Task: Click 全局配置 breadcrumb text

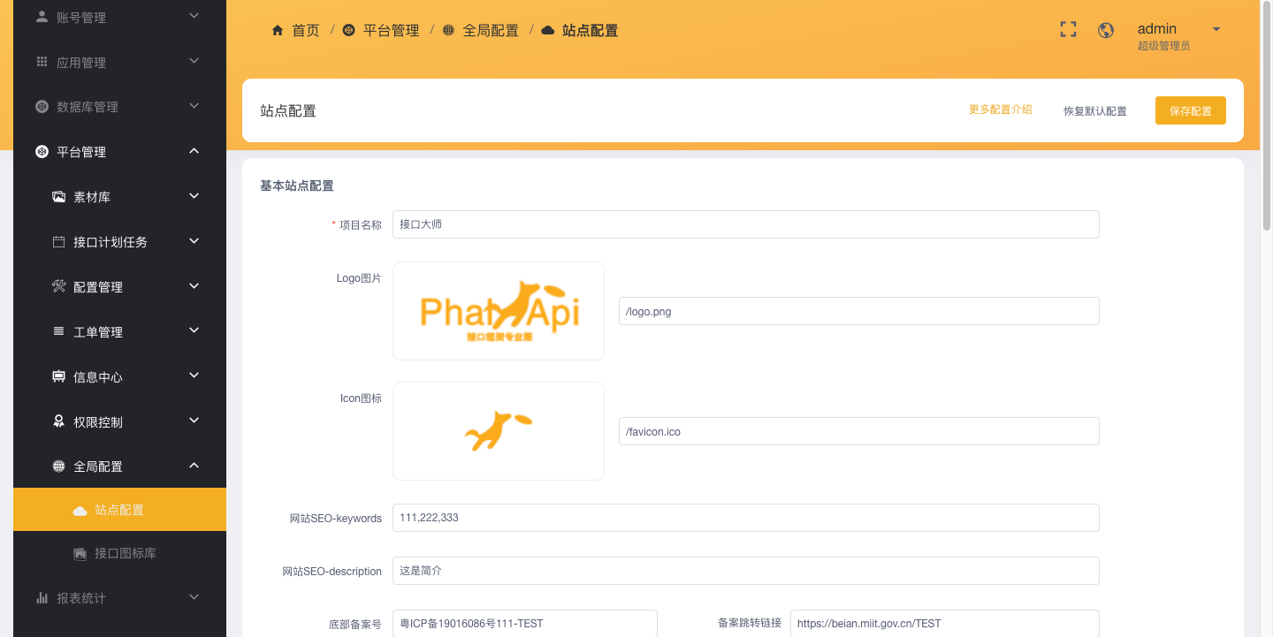Action: 491,30
